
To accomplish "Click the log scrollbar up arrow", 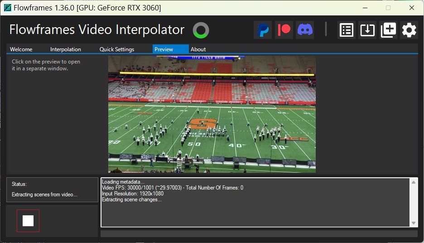I will [x=414, y=182].
